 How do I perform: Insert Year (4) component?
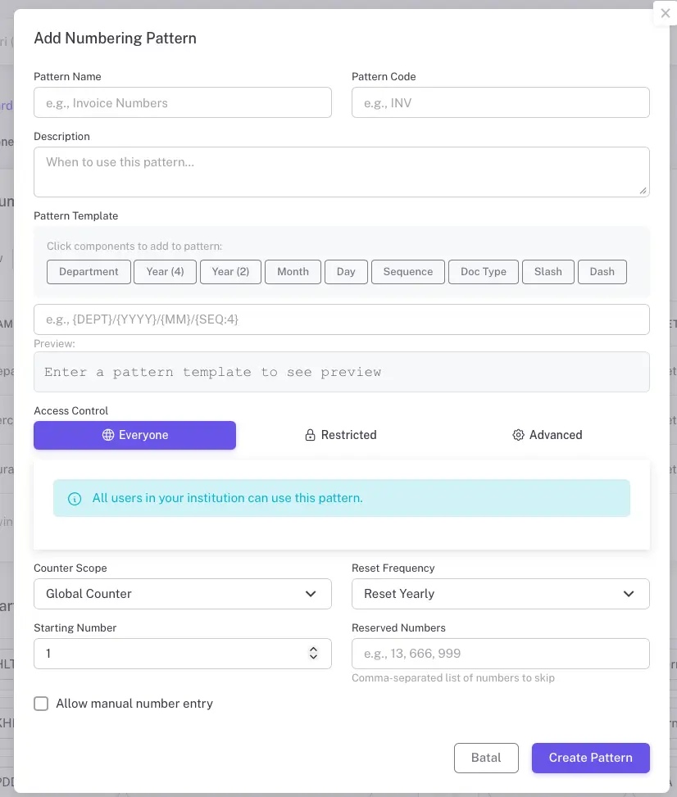165,272
